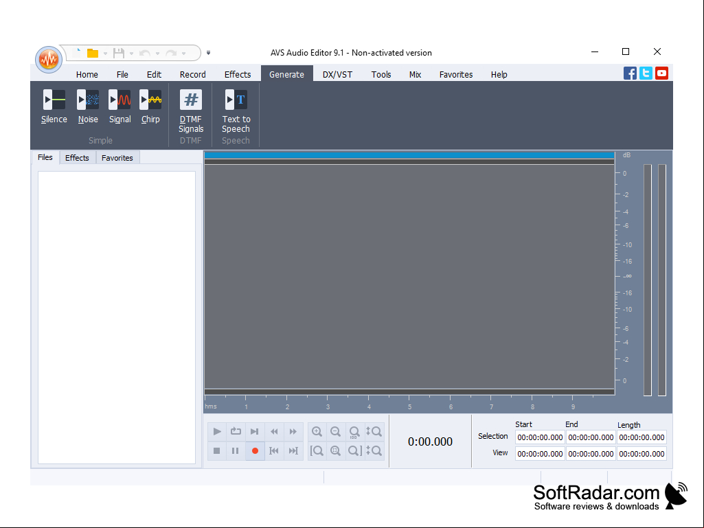Expand the save dropdown arrow
This screenshot has height=528, width=704.
[132, 54]
